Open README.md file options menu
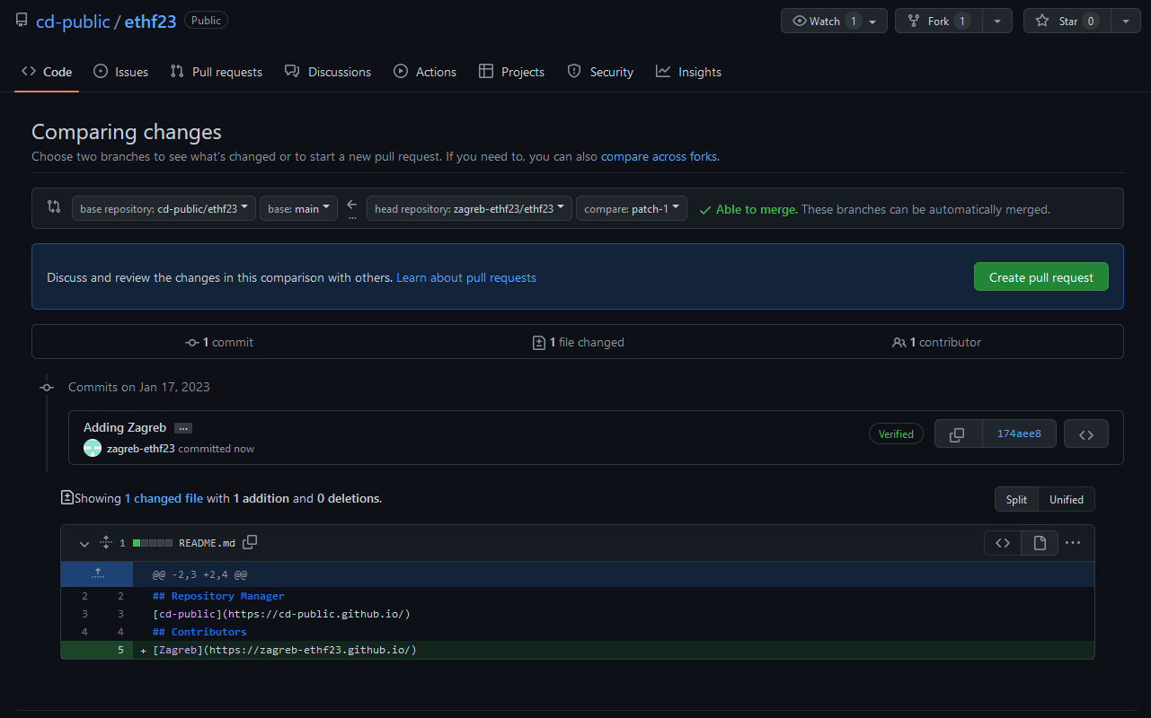Screen dimensions: 1151x718 (x=1073, y=543)
